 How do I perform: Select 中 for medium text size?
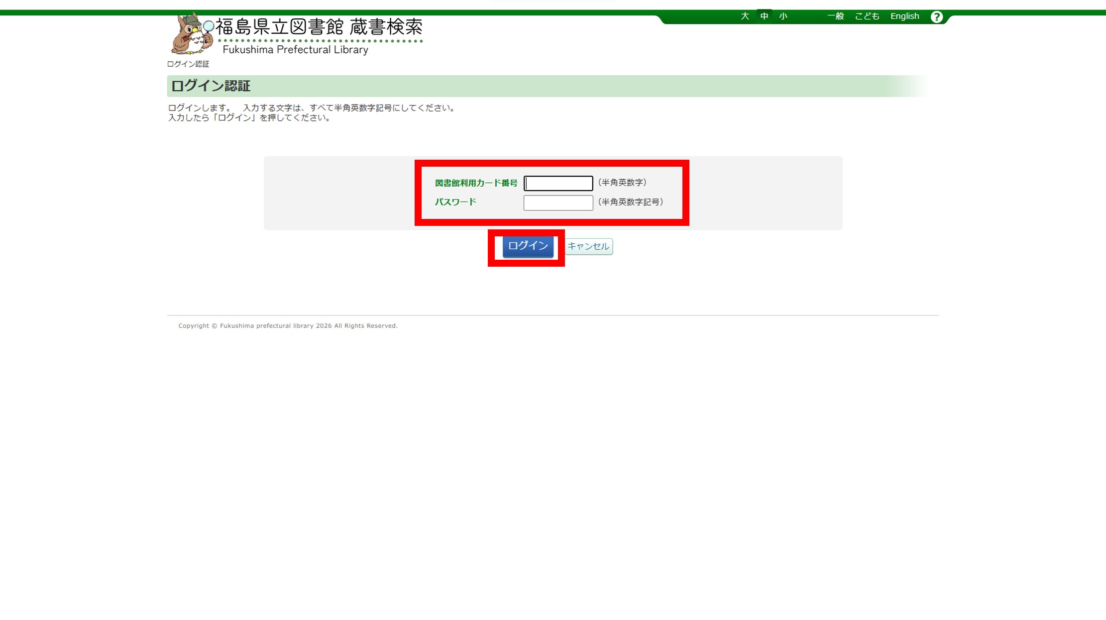[764, 16]
